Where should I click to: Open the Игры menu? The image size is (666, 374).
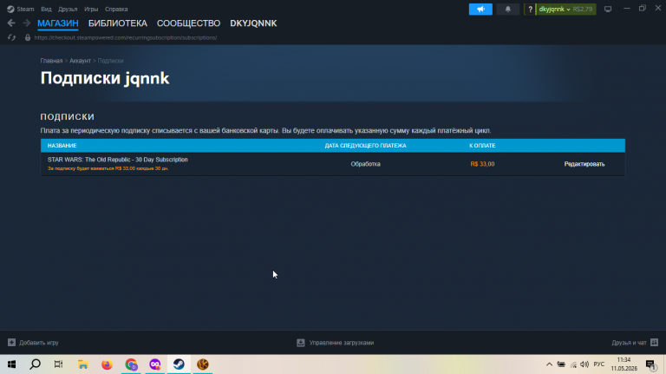[x=91, y=9]
